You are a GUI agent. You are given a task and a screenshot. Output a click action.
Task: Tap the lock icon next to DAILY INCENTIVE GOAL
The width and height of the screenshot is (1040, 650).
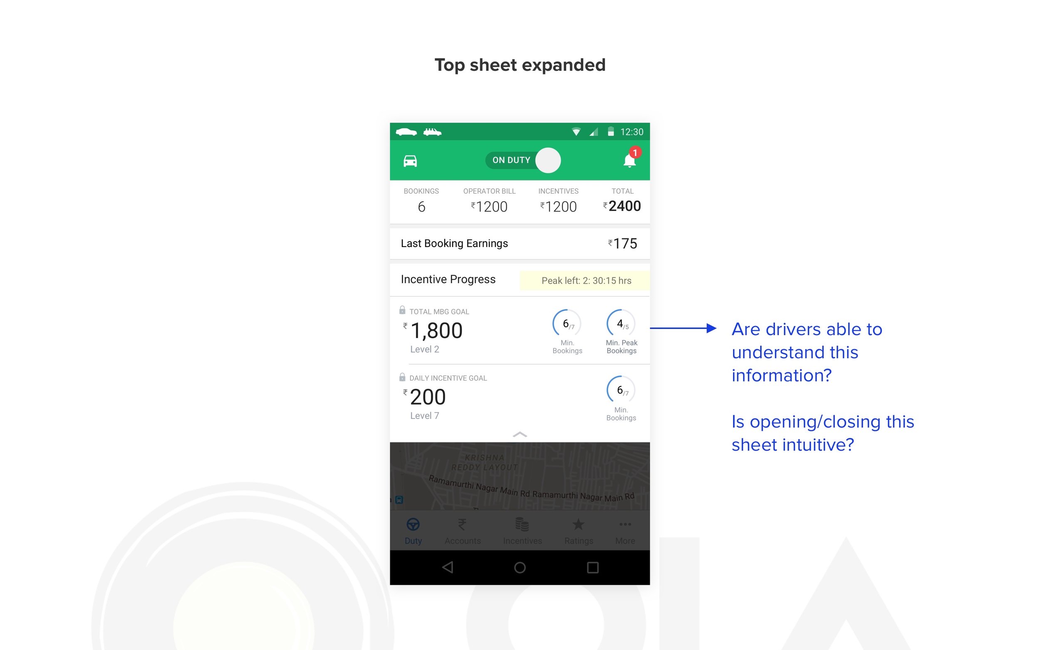pyautogui.click(x=402, y=377)
